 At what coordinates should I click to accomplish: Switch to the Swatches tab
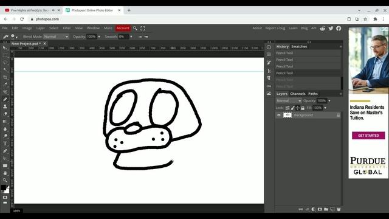[x=299, y=46]
